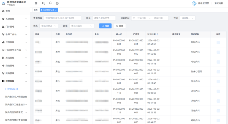228x124 pixels.
Task: Click the calendar icon in date range field
Action: tap(134, 18)
